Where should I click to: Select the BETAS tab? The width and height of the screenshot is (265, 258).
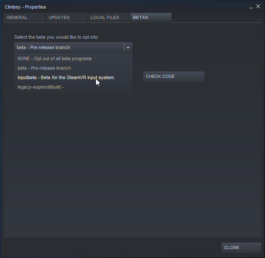(x=151, y=18)
